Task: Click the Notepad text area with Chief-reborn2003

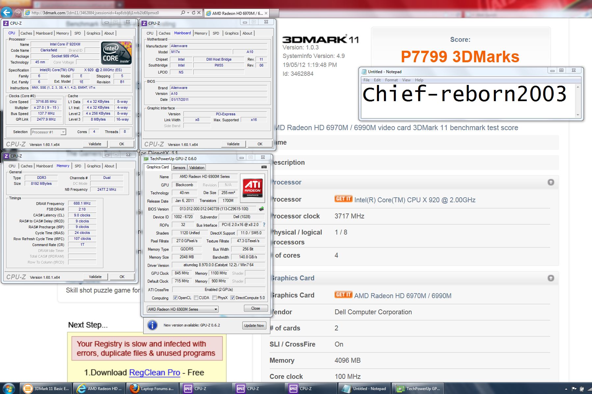Action: pyautogui.click(x=468, y=100)
